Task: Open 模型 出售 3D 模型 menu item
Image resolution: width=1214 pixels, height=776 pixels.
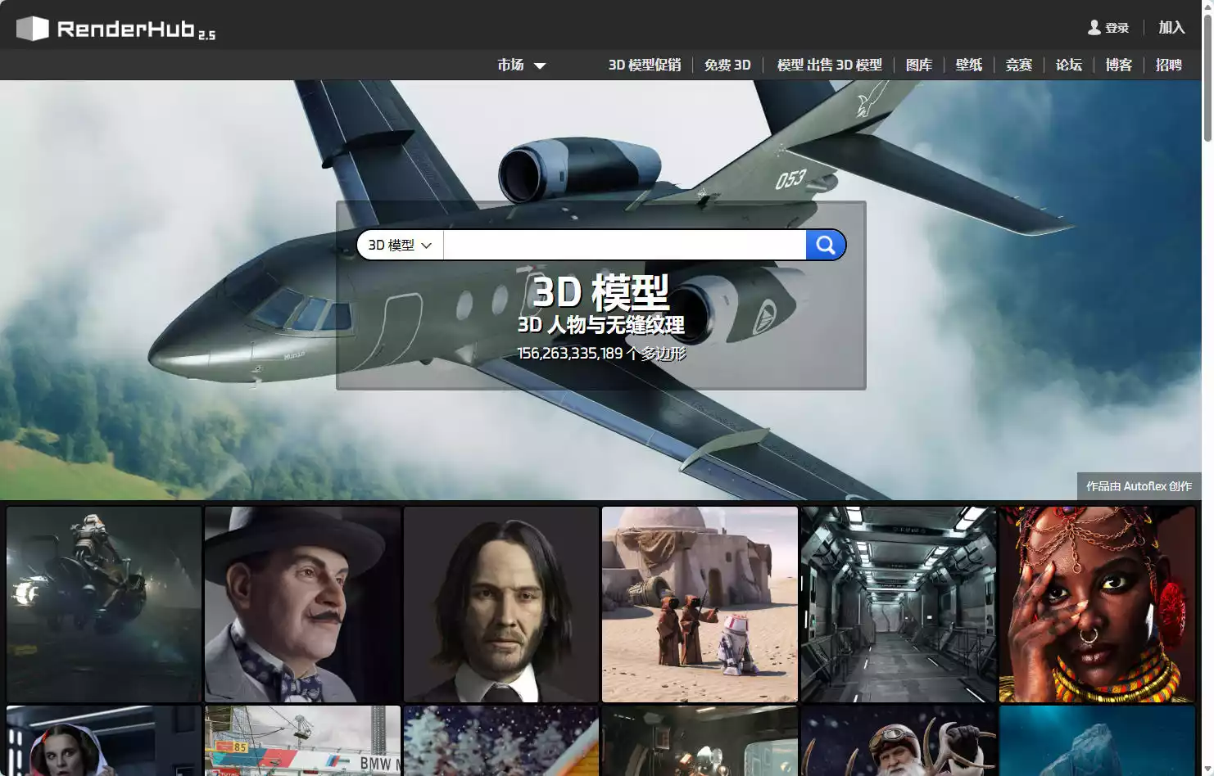Action: point(829,65)
